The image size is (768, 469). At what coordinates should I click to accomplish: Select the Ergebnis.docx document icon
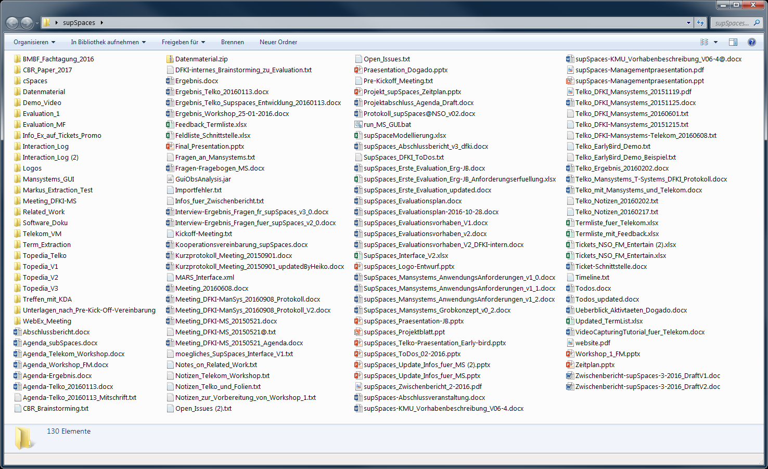[x=170, y=81]
